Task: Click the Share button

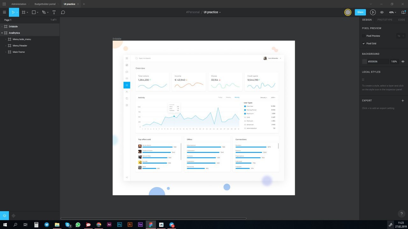Action: click(360, 12)
